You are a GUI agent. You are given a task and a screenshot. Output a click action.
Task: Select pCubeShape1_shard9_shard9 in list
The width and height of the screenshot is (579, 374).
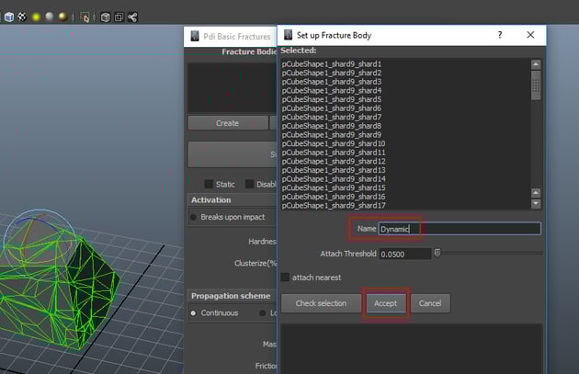click(332, 135)
